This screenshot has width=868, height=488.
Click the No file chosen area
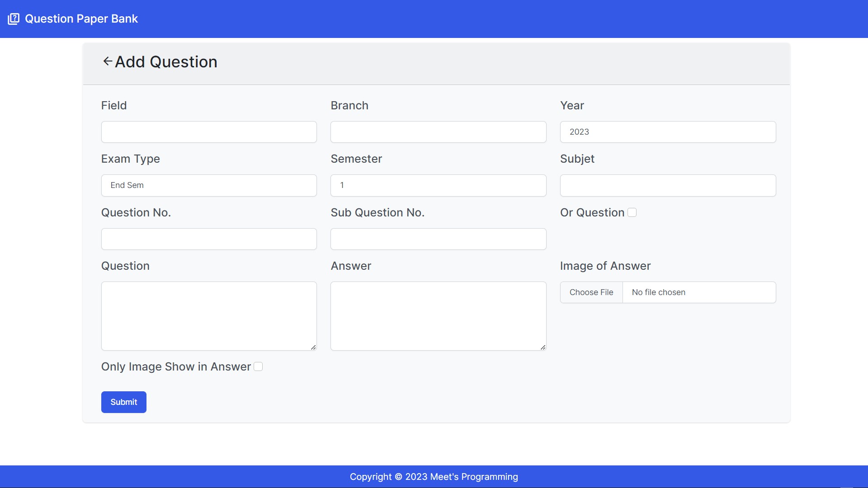[698, 292]
